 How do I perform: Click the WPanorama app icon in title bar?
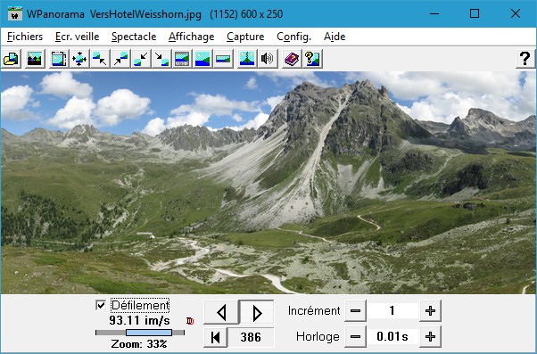pos(15,13)
